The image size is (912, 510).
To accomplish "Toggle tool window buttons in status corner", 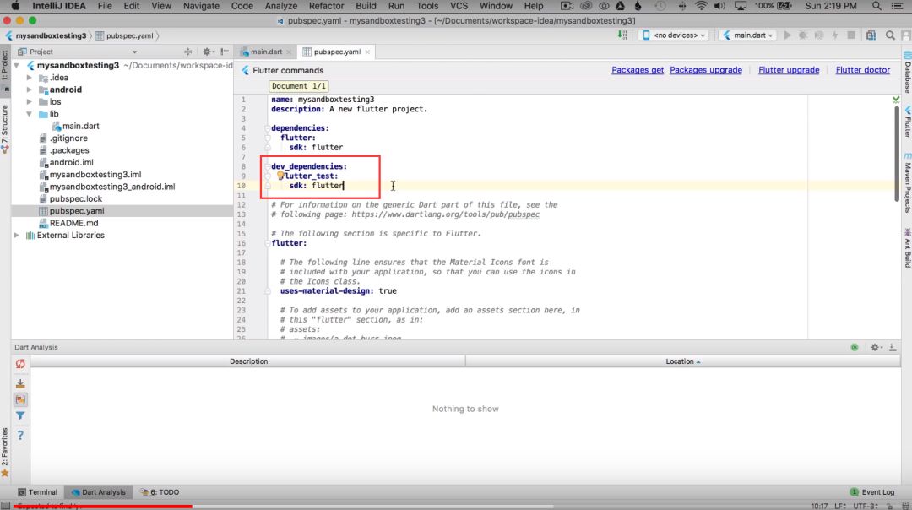I will pos(5,505).
